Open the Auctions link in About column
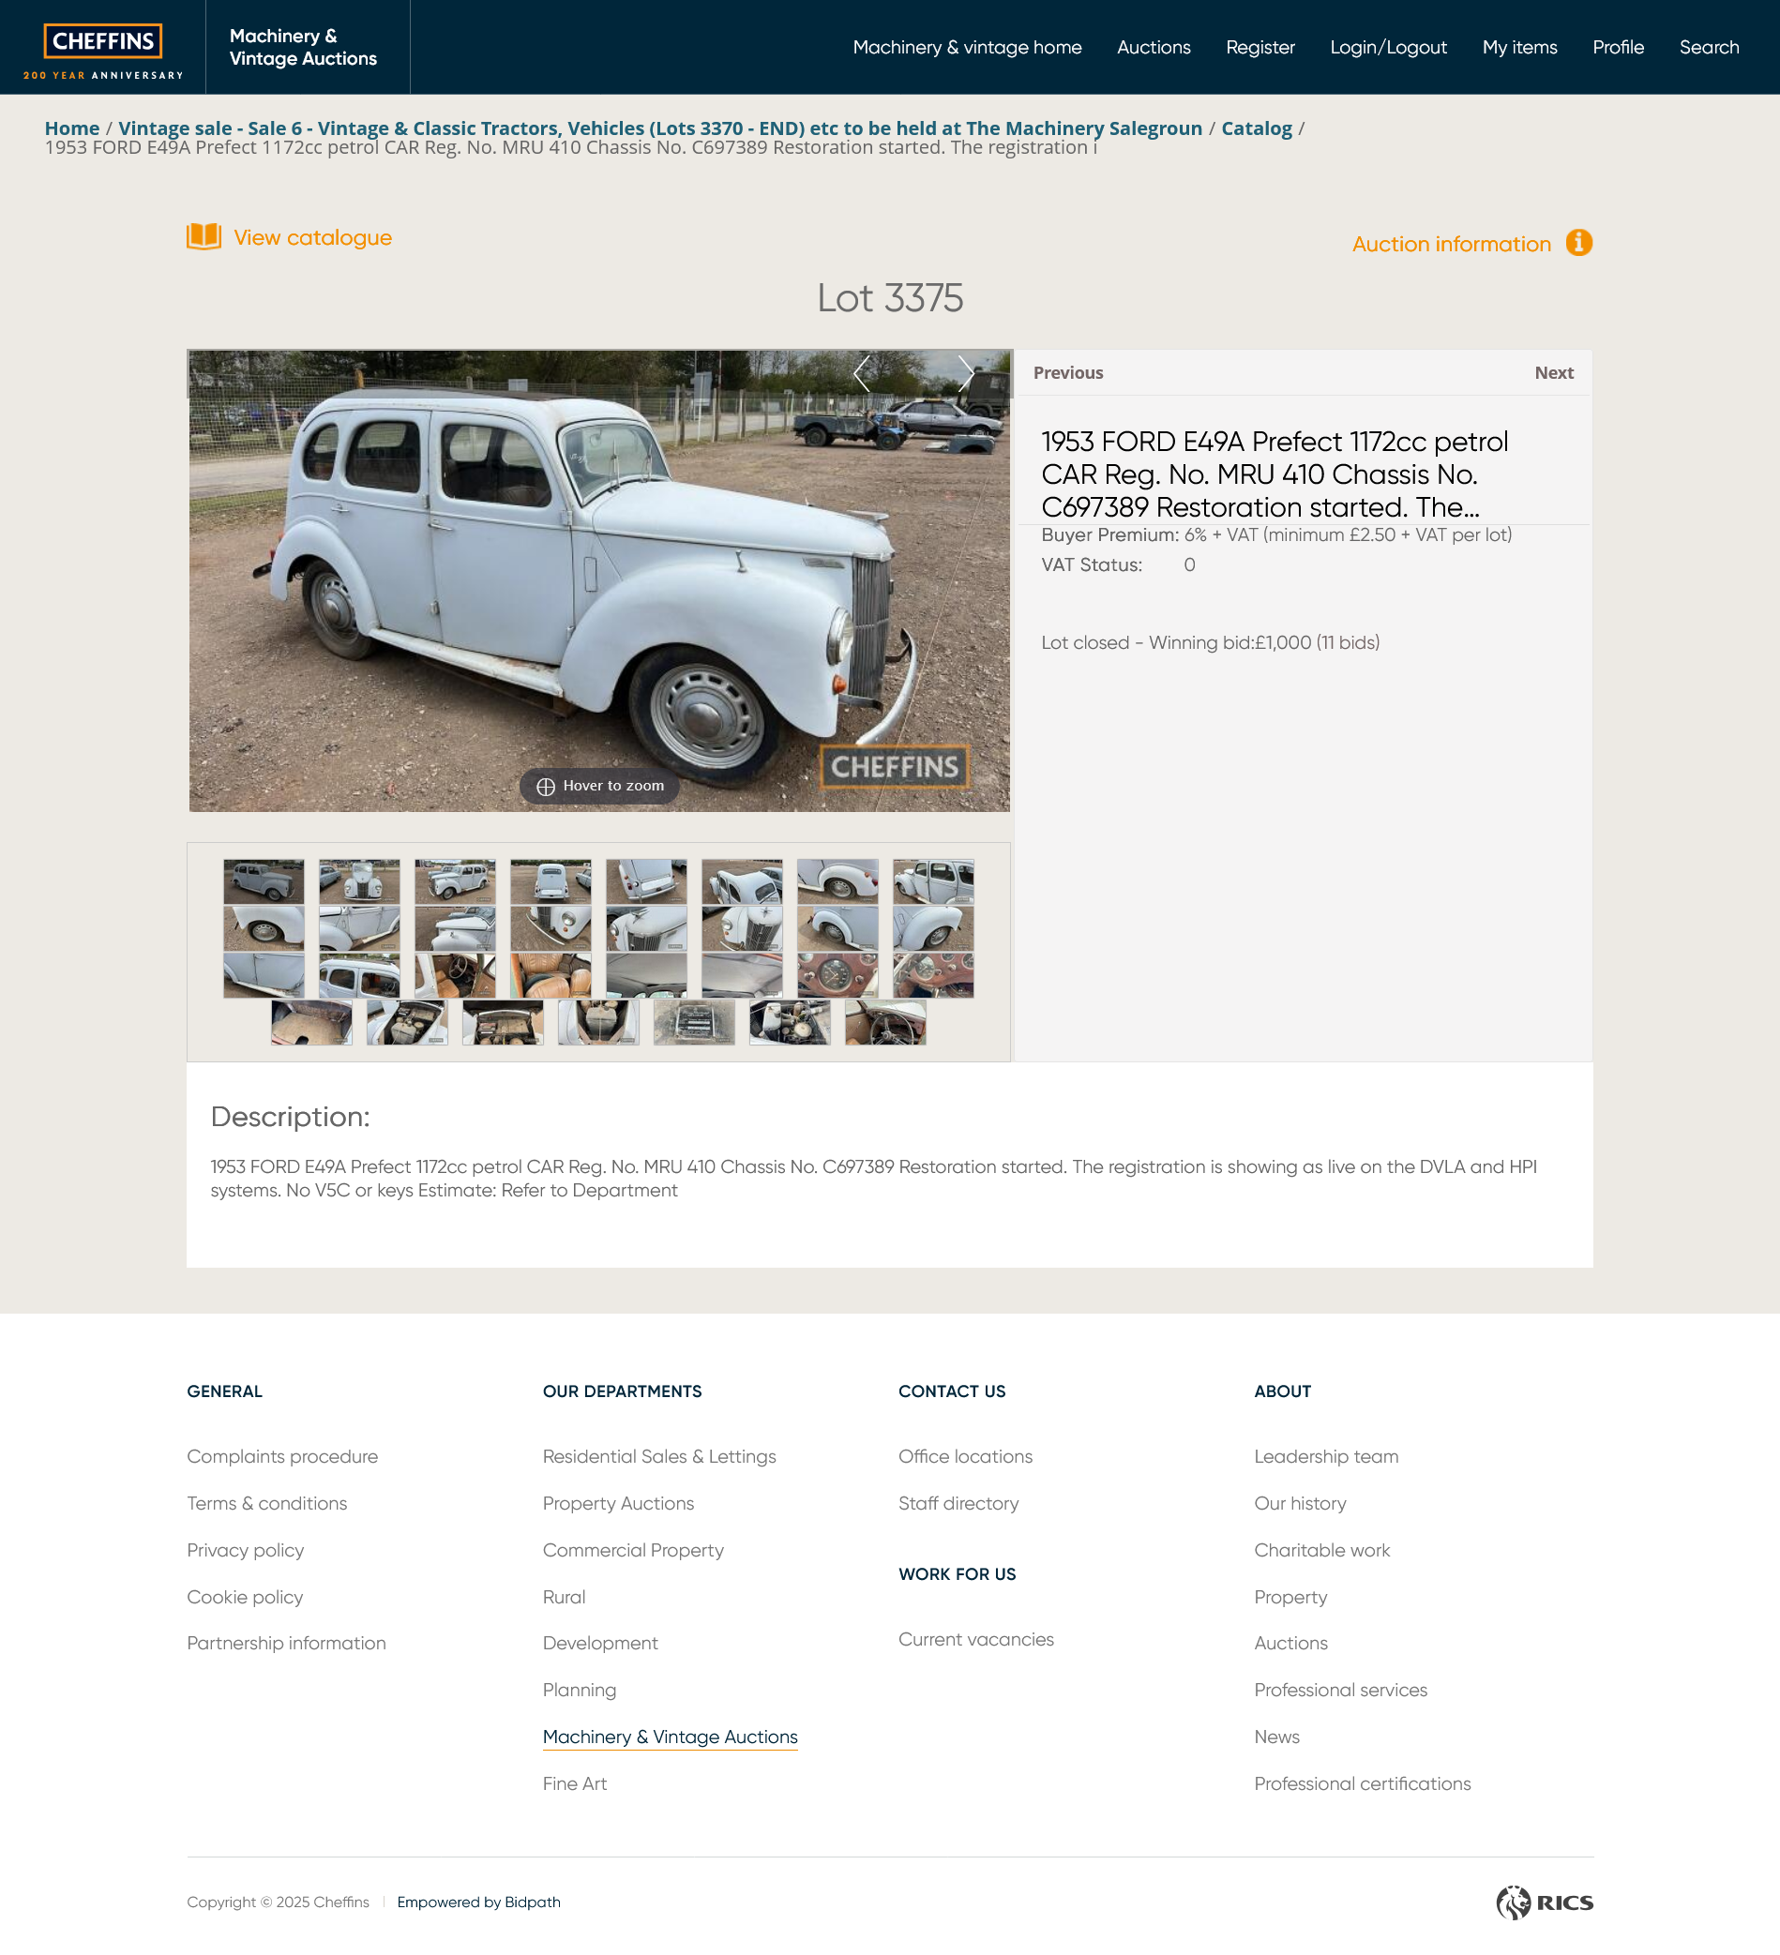This screenshot has height=1955, width=1780. point(1290,1643)
